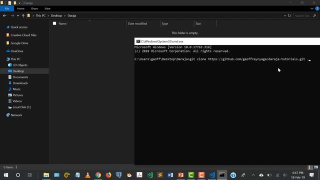Open the View ribbon tab
The width and height of the screenshot is (320, 180).
[47, 8]
